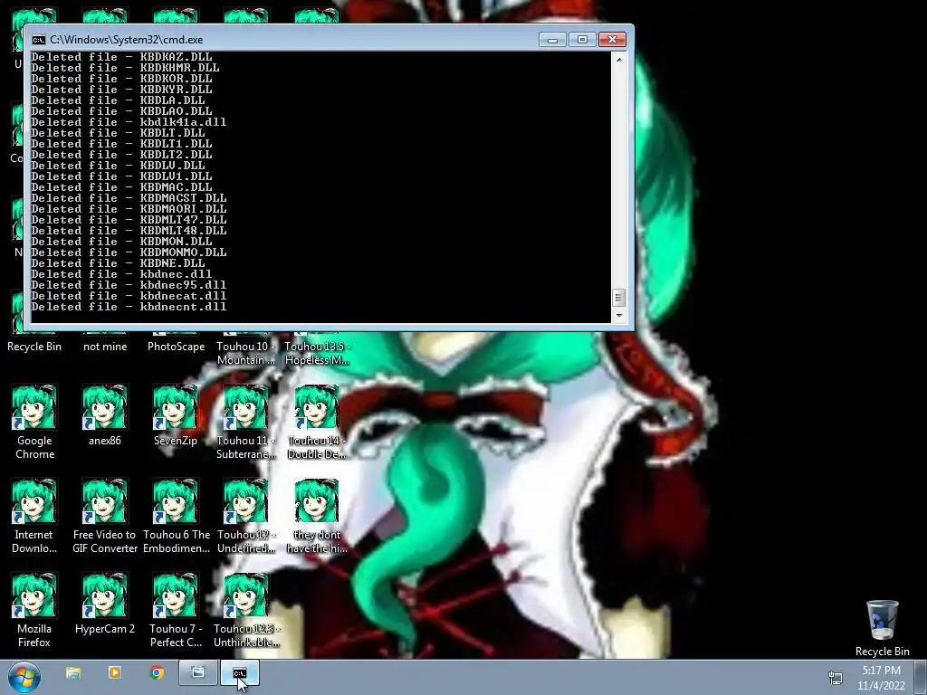Click the 'Deleted file - KBDMONMO.DLL' line
The height and width of the screenshot is (695, 927).
(129, 252)
